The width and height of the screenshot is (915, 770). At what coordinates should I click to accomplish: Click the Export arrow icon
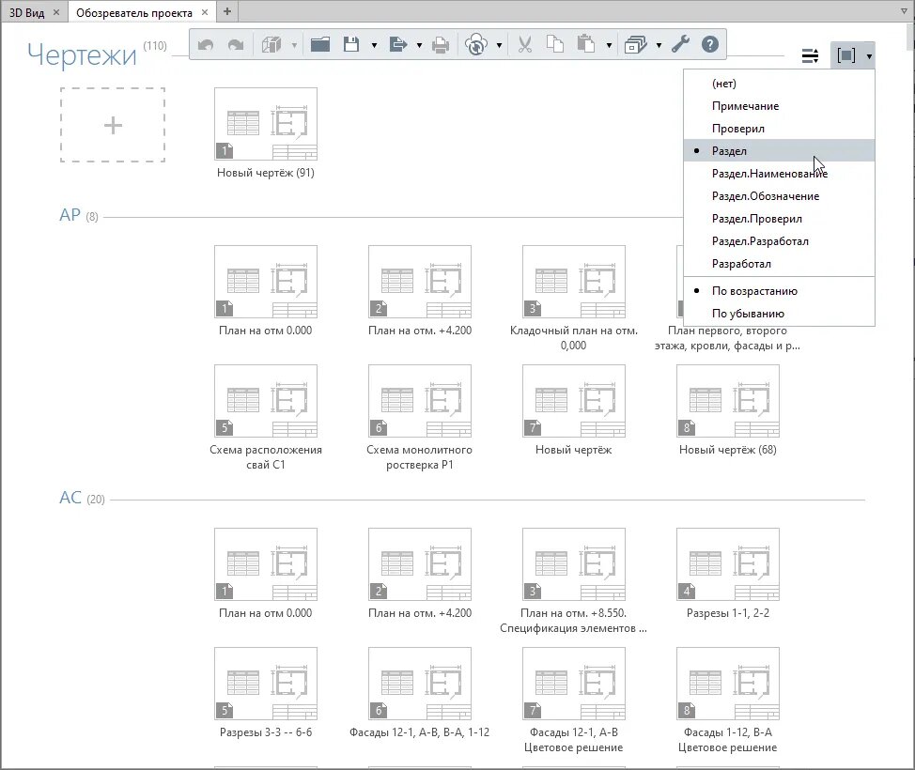[397, 44]
